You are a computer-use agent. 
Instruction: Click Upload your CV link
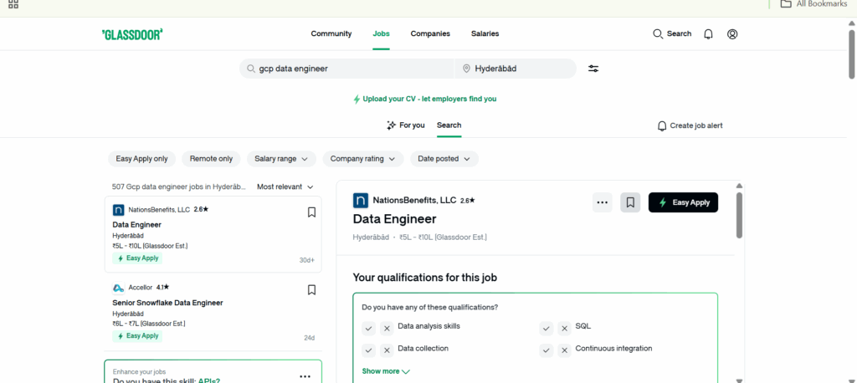424,99
